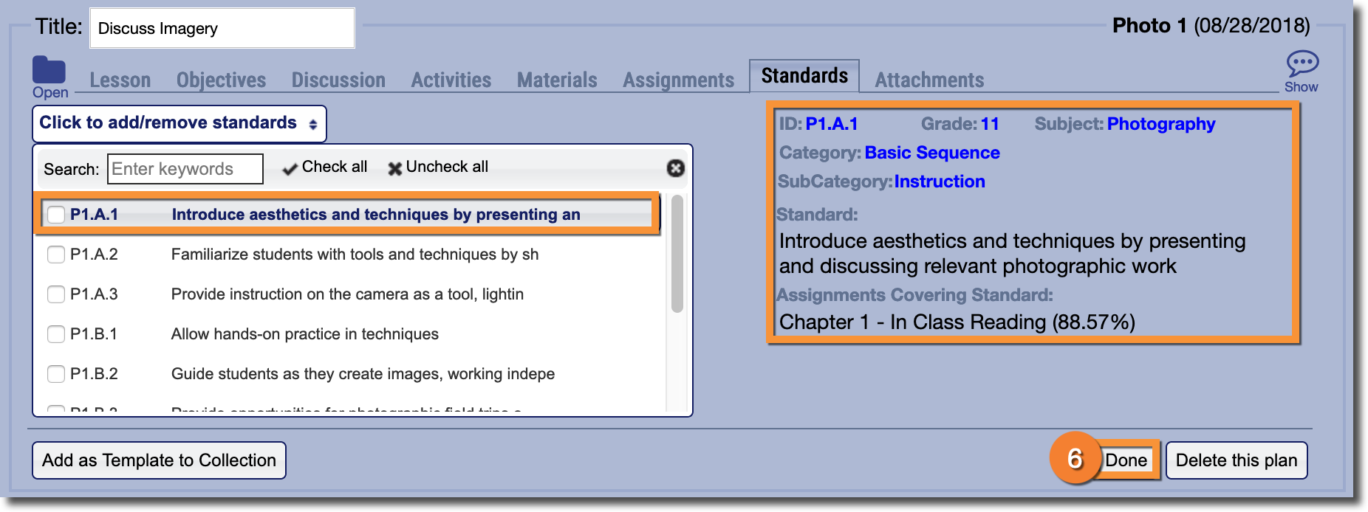Image resolution: width=1368 pixels, height=512 pixels.
Task: Tick the P1.B.2 guide students checkbox
Action: pos(56,374)
